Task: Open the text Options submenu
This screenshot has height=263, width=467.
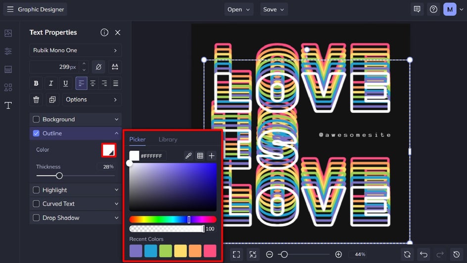Action: pos(92,100)
